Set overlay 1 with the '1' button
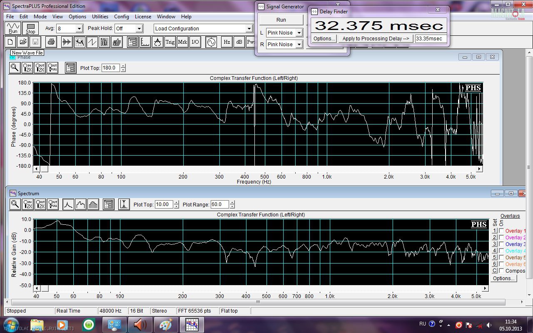533x333 pixels. 495,231
